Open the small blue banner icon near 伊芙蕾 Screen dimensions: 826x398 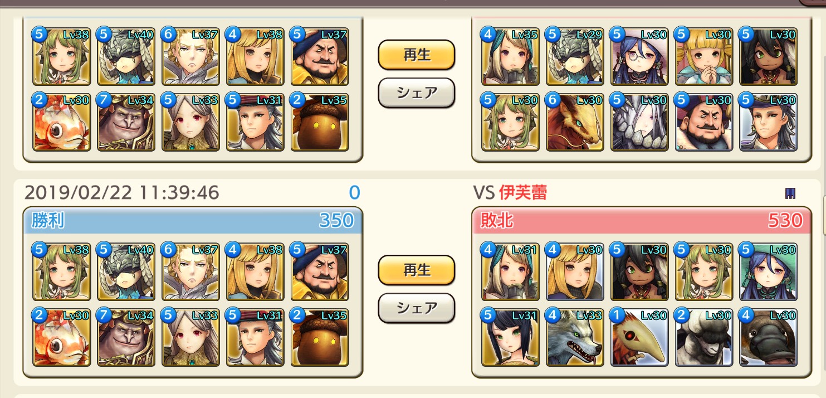(790, 193)
